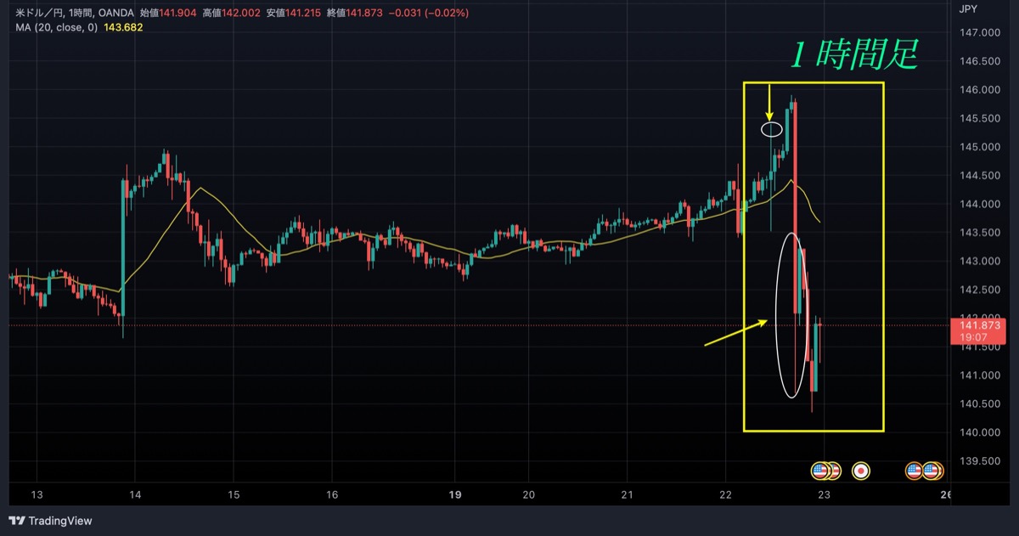Click the 147.000 price scale label
The height and width of the screenshot is (536, 1019).
coord(978,33)
